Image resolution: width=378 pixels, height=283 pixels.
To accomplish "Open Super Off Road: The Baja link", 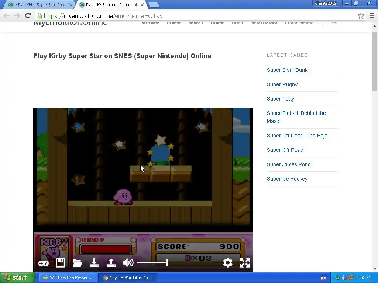I will (x=297, y=136).
